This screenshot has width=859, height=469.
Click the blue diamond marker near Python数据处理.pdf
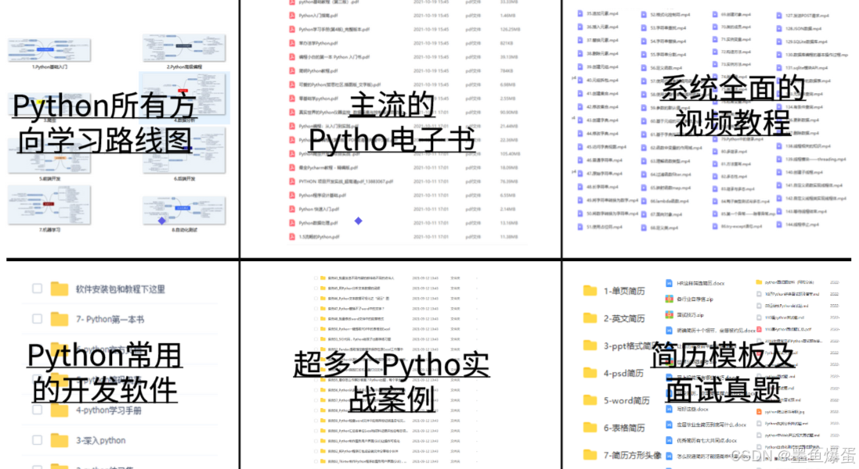pos(358,220)
